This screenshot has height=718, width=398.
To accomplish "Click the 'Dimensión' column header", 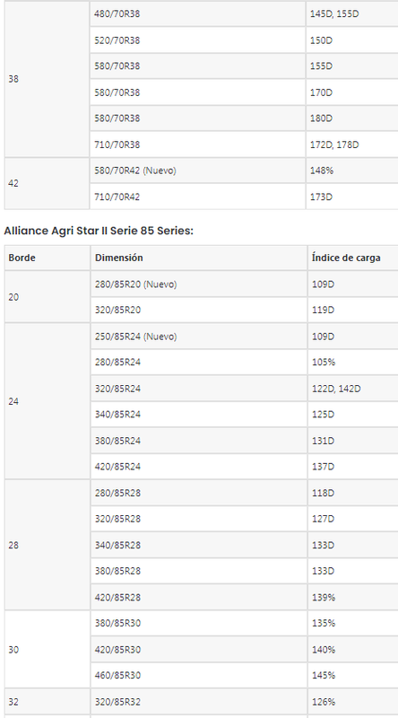I will [x=198, y=258].
